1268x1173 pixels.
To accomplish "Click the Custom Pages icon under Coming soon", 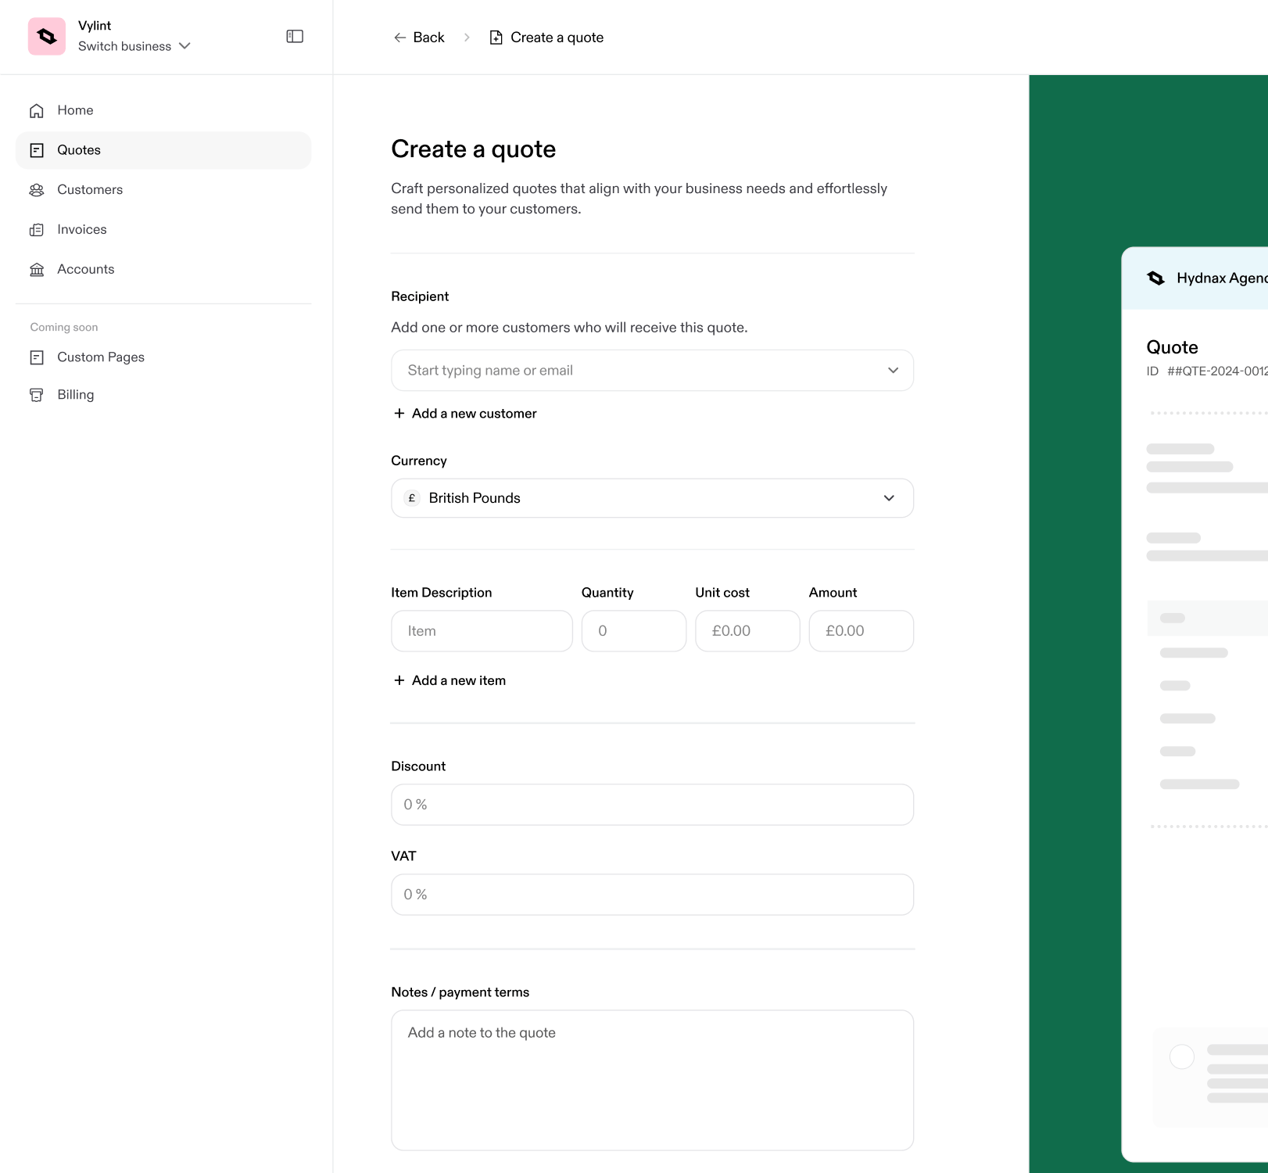I will click(37, 357).
